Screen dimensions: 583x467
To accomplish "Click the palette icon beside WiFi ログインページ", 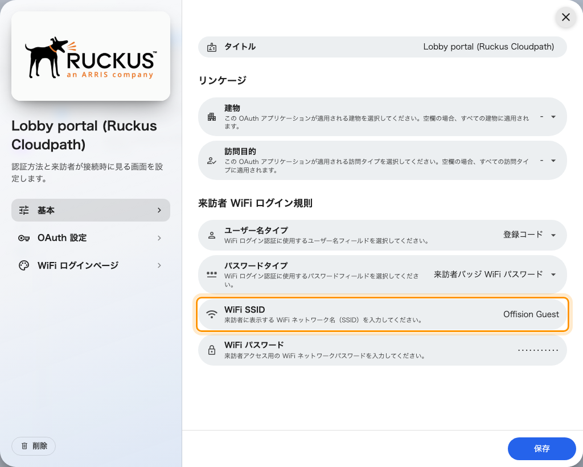I will pos(24,265).
